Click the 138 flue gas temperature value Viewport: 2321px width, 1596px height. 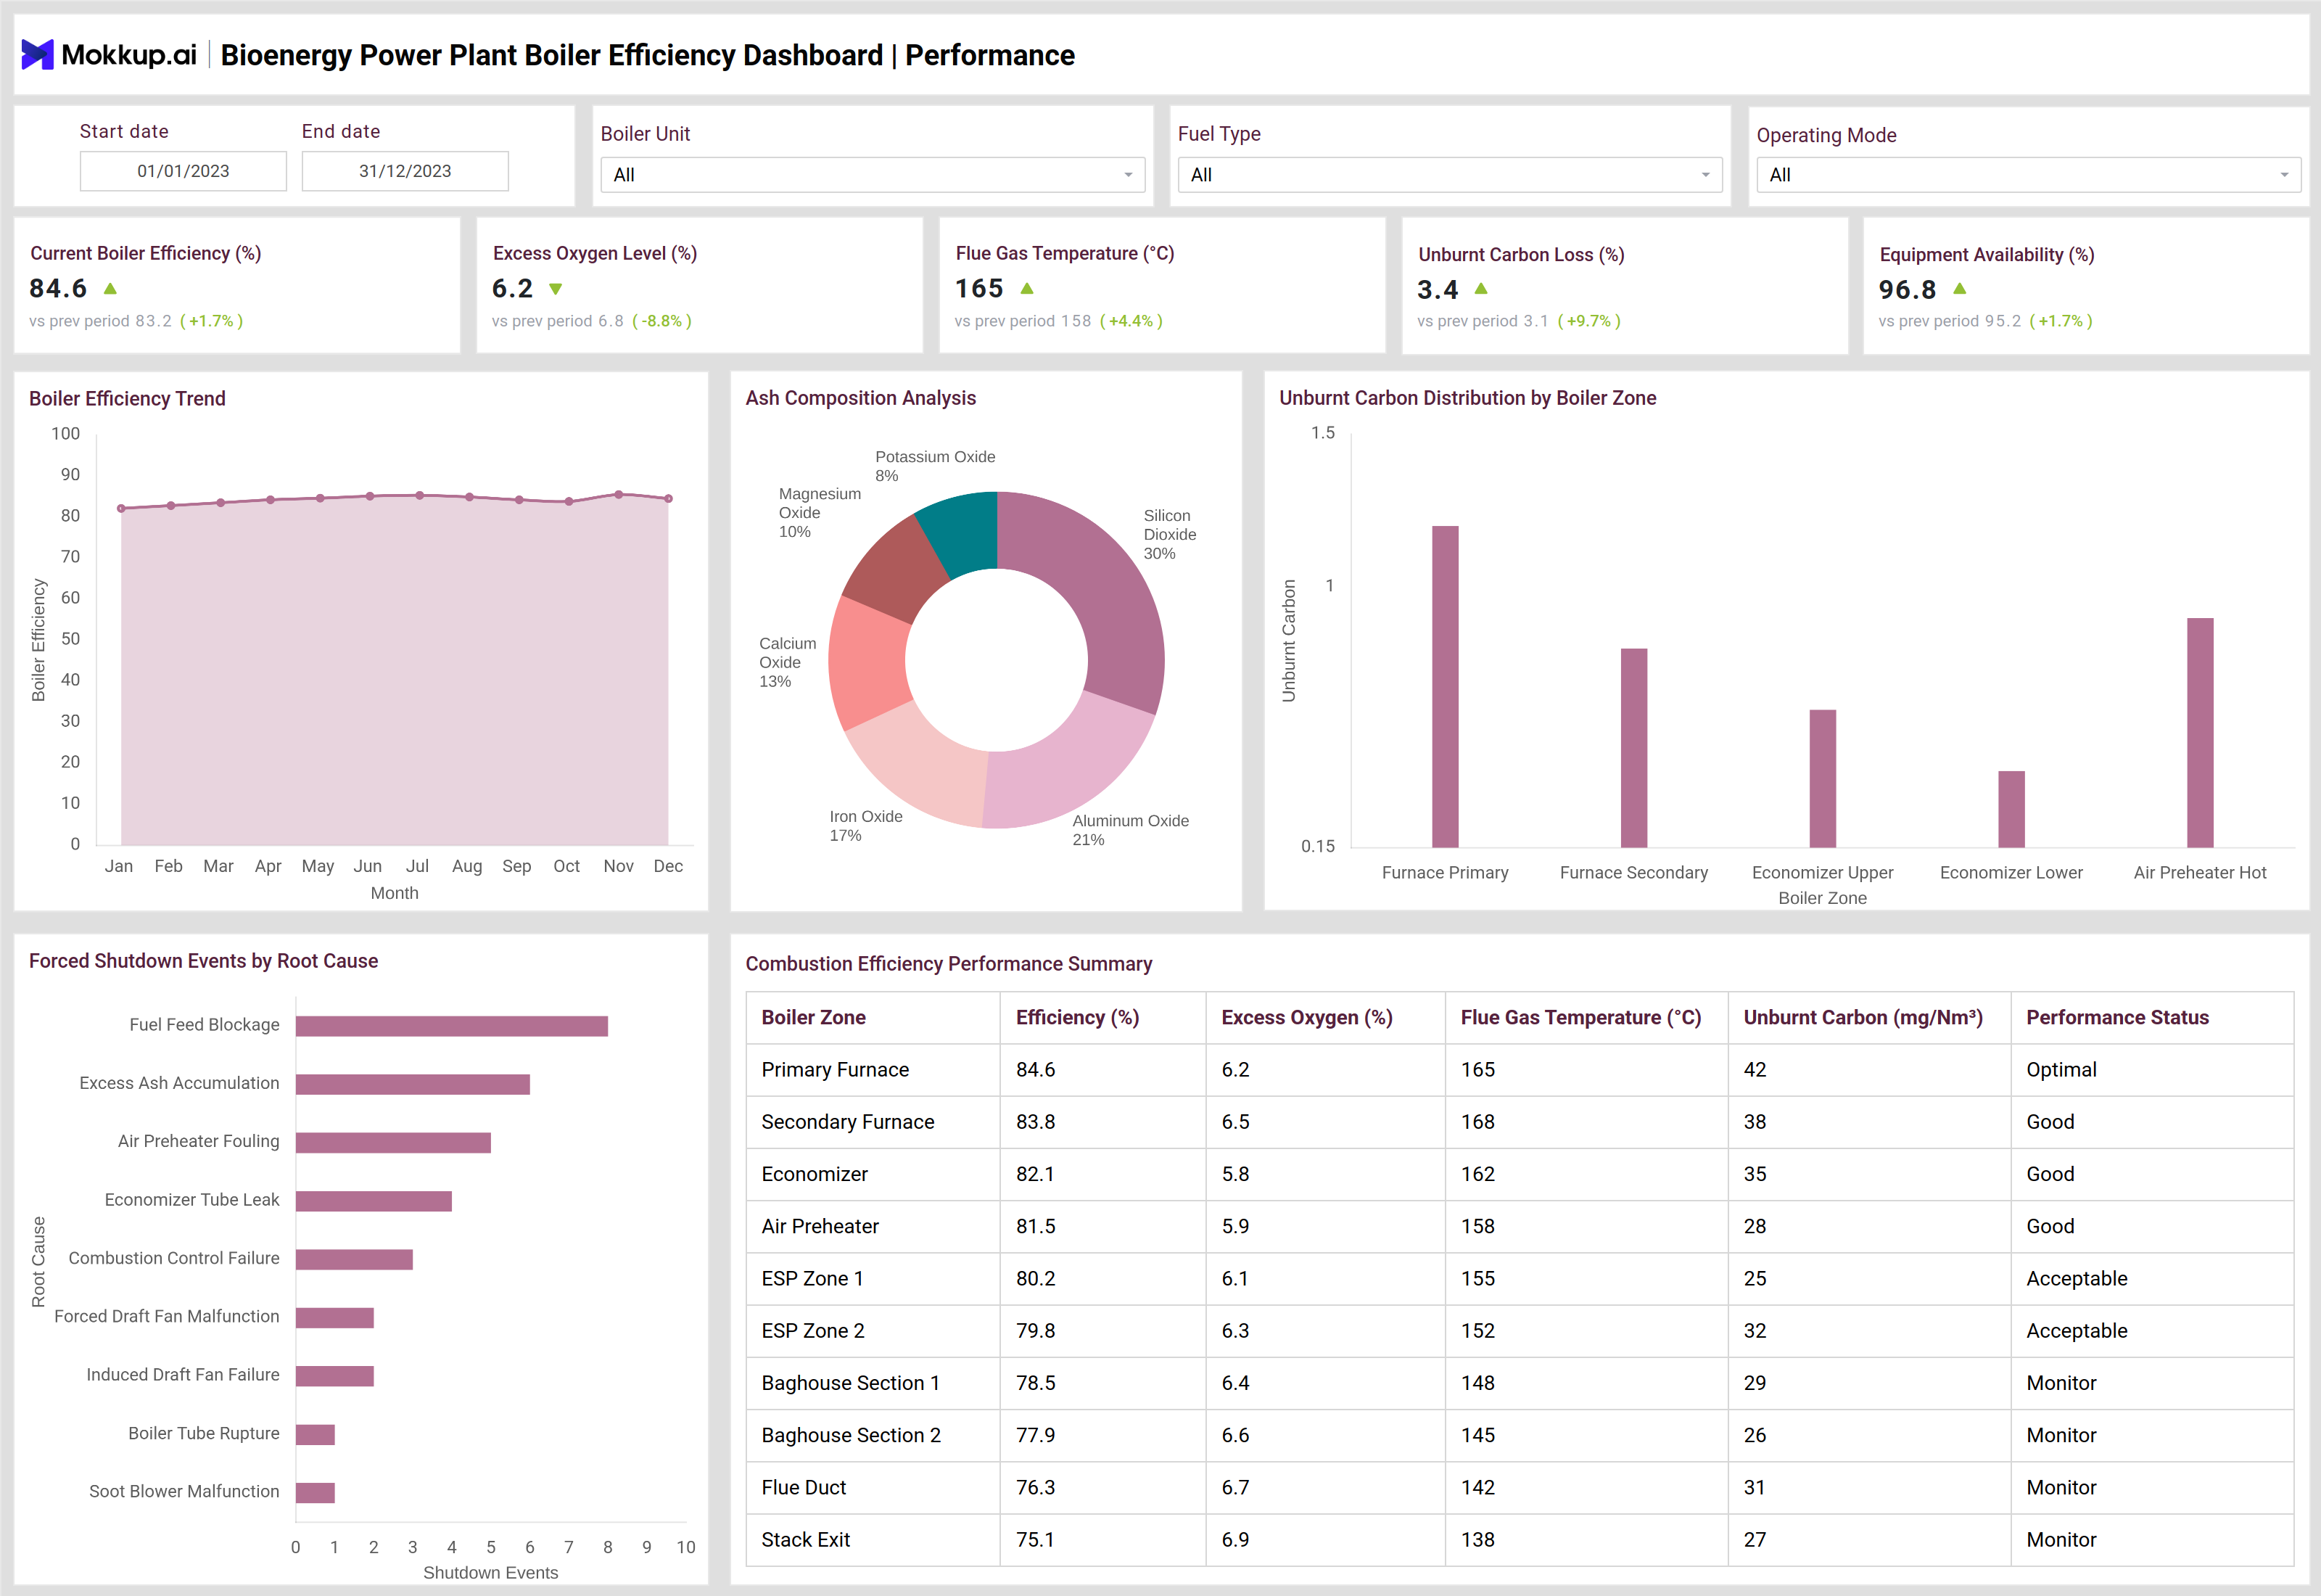pyautogui.click(x=1477, y=1540)
